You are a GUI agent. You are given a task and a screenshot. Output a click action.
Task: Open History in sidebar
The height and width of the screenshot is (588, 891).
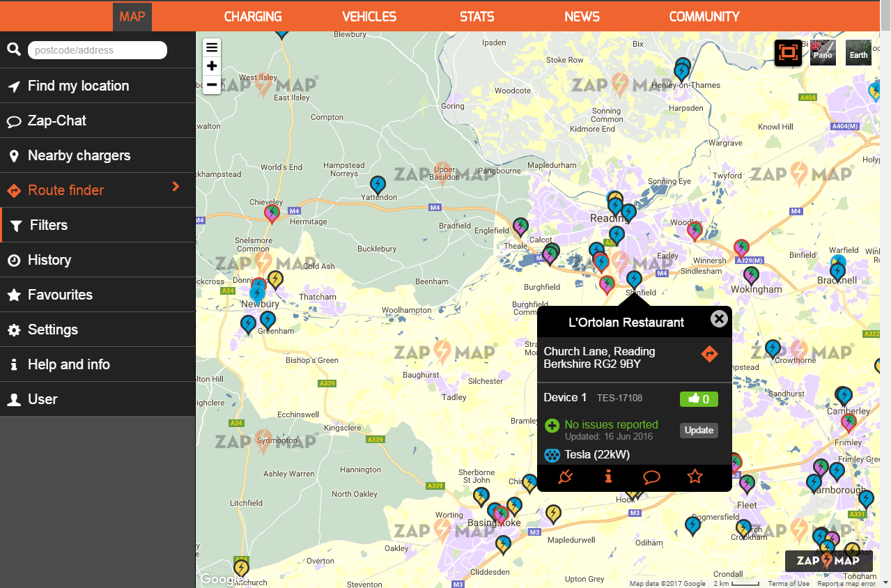[x=98, y=260]
